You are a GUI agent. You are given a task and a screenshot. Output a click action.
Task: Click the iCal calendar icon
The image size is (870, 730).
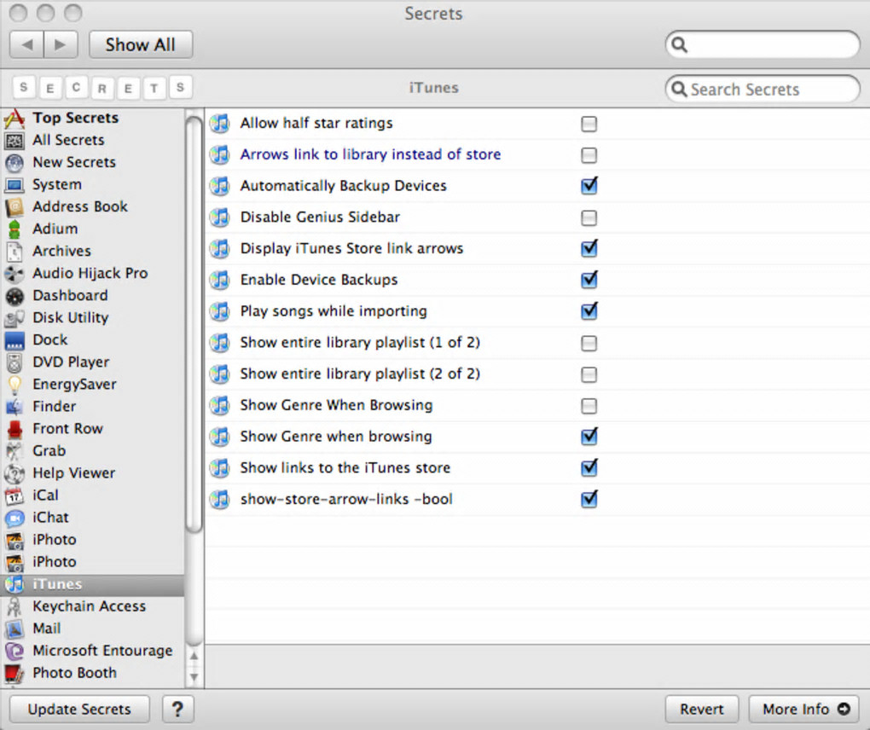14,495
